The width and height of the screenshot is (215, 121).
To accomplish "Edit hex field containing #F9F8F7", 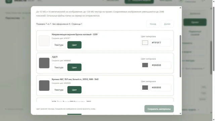I will pyautogui.click(x=161, y=43).
